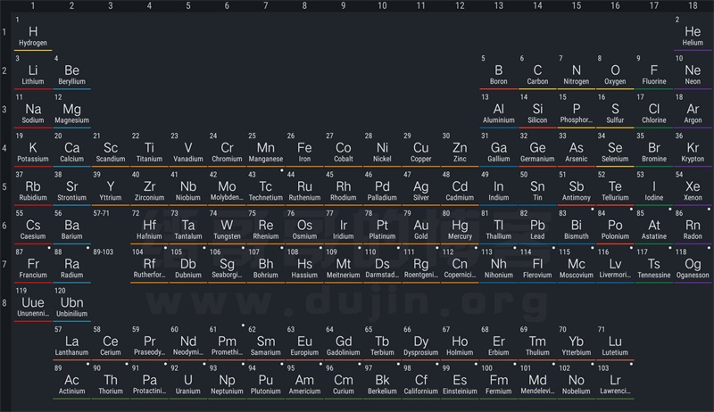Open the Hydrogen element cell
Screen dimensions: 714x412
click(x=33, y=32)
